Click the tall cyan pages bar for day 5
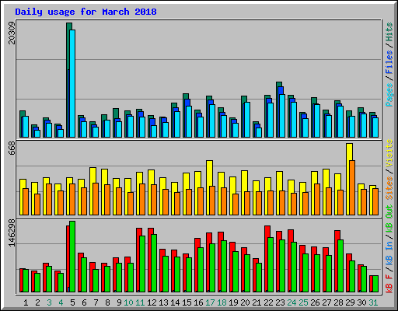Image resolution: width=398 pixels, height=311 pixels. coord(72,83)
